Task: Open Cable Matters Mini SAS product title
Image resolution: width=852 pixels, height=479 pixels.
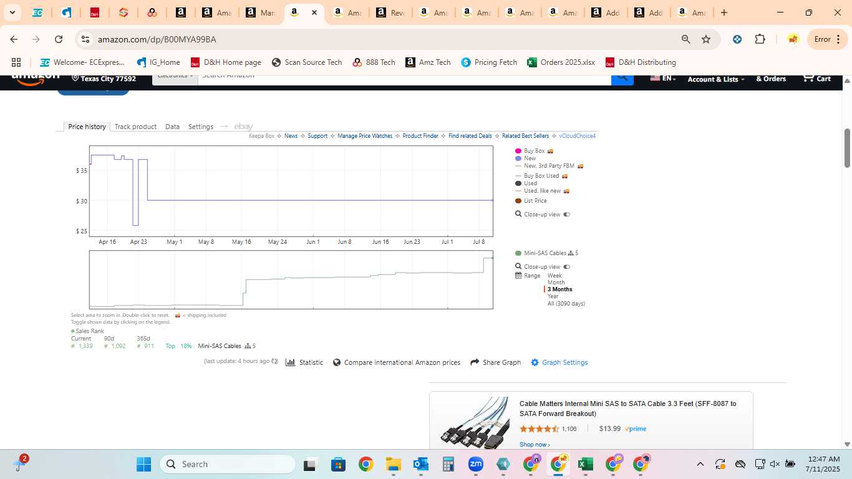Action: [627, 409]
